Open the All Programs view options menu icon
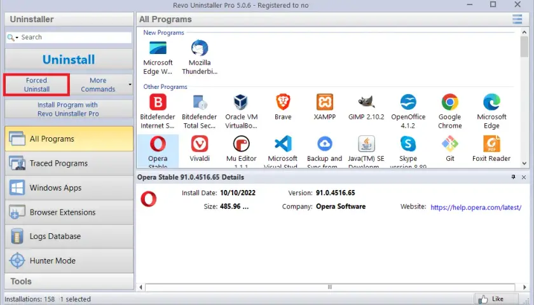Screen dimensions: 534x305 pyautogui.click(x=517, y=19)
